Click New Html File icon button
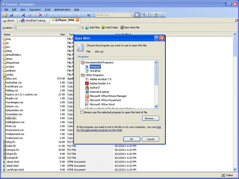Screen dimensions: 239x179 click(x=130, y=28)
